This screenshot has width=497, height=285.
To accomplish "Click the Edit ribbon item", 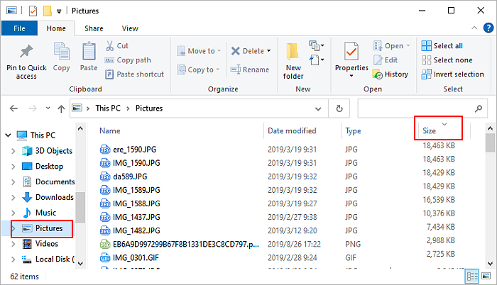I will (386, 60).
